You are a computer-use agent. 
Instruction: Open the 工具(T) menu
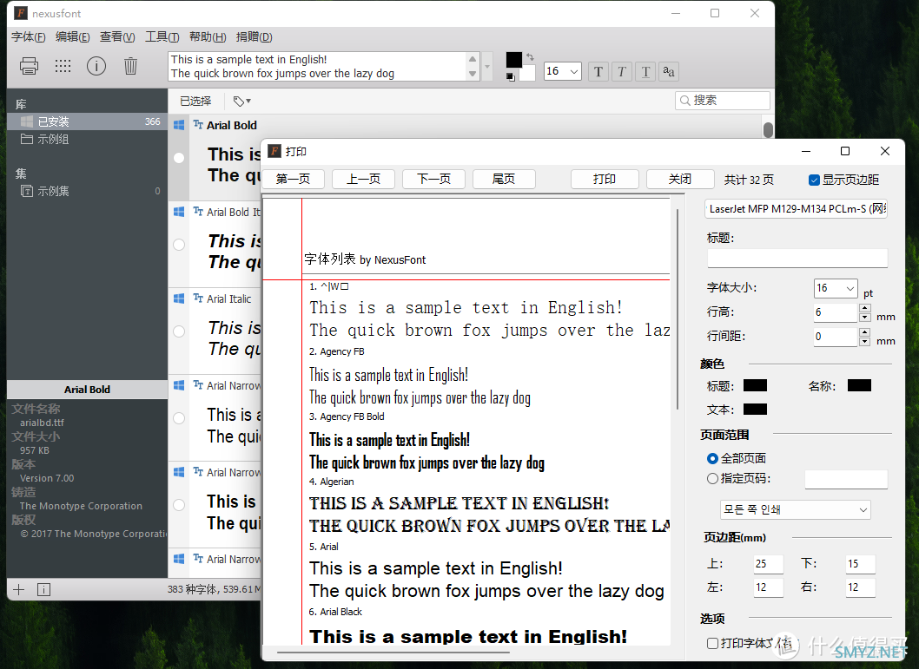click(162, 36)
